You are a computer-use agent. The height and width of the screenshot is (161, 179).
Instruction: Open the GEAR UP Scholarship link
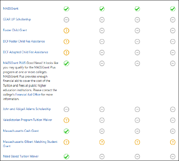pos(17,19)
